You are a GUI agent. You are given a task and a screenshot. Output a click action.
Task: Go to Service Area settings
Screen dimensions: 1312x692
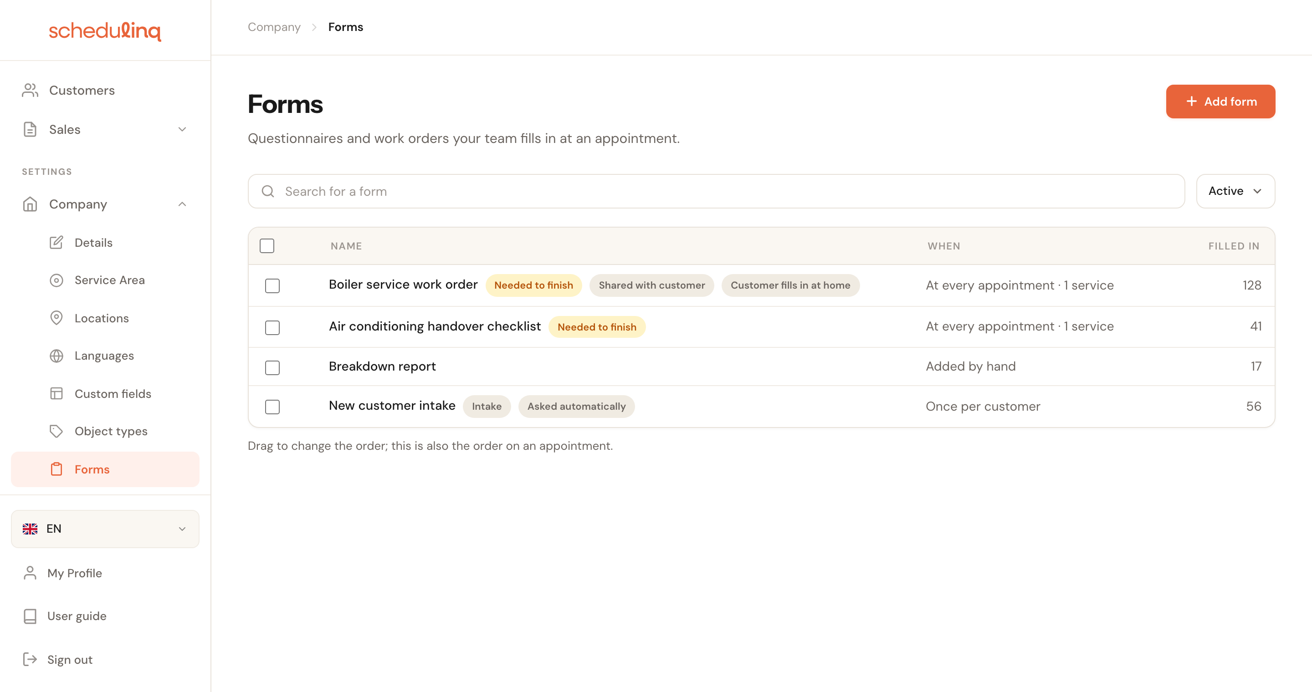109,280
